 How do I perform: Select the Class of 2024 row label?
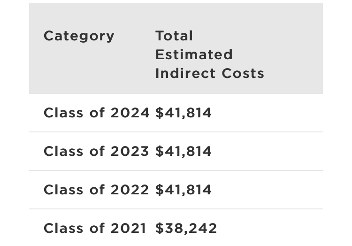[96, 113]
